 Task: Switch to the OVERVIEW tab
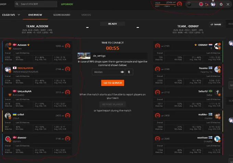tap(35, 15)
